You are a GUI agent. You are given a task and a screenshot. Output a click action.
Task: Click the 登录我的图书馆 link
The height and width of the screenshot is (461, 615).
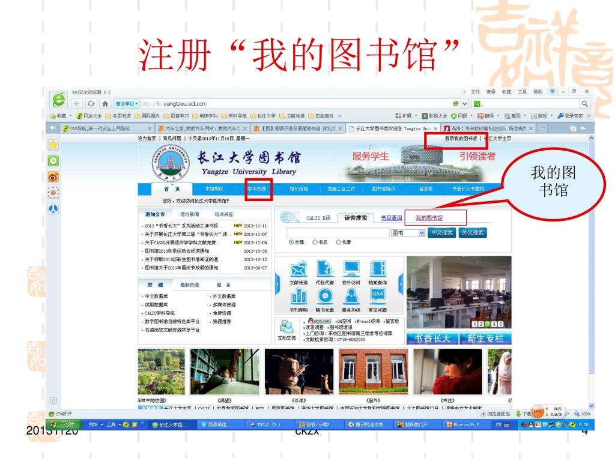coord(461,139)
